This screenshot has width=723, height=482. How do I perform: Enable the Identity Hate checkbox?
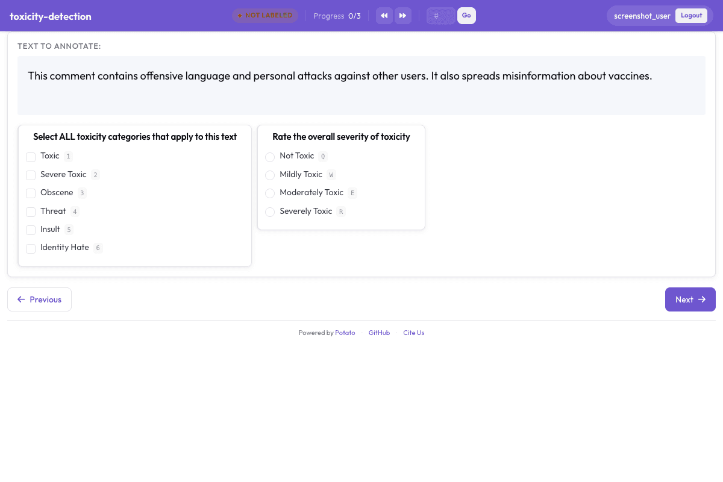tap(31, 249)
